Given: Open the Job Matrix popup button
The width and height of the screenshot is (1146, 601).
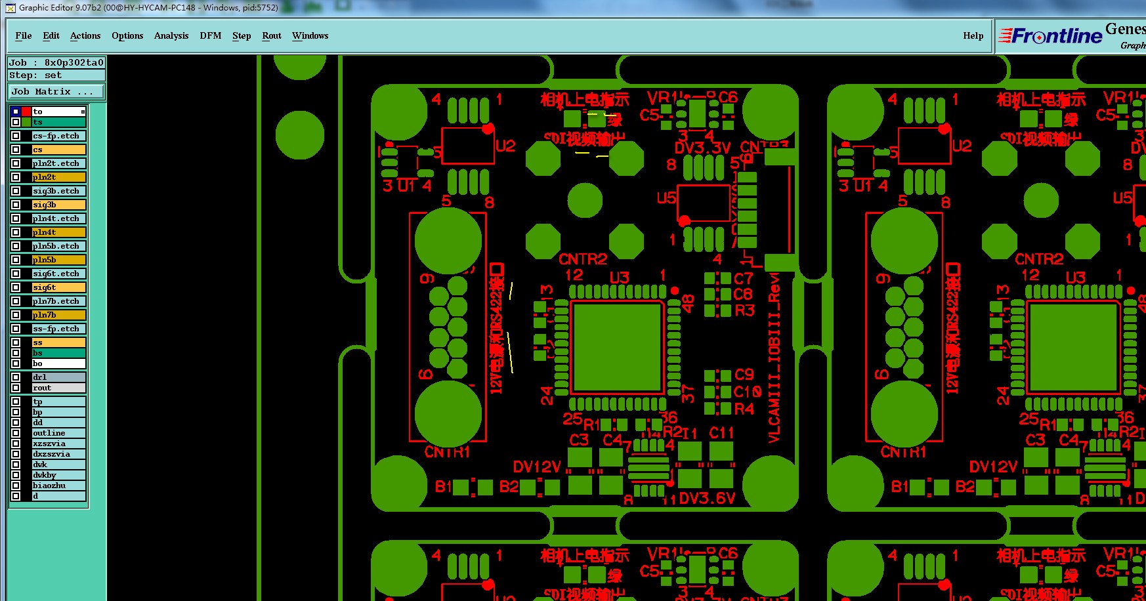Looking at the screenshot, I should pos(56,92).
